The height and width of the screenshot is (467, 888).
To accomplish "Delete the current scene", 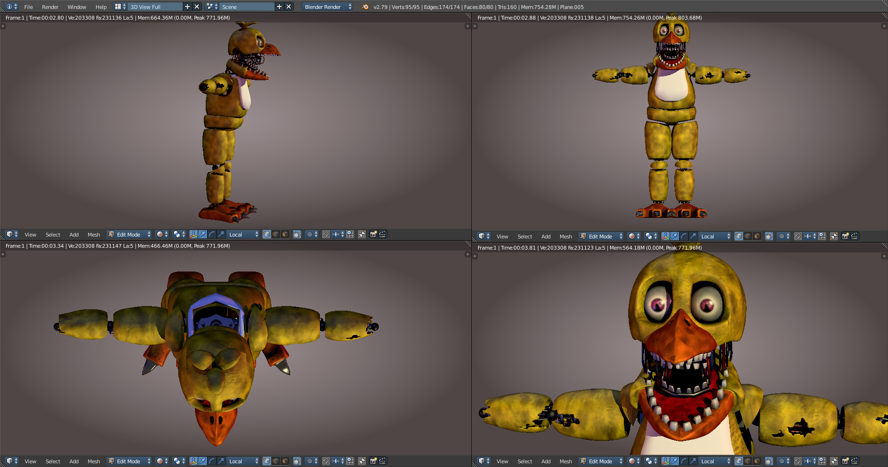I will pyautogui.click(x=289, y=7).
